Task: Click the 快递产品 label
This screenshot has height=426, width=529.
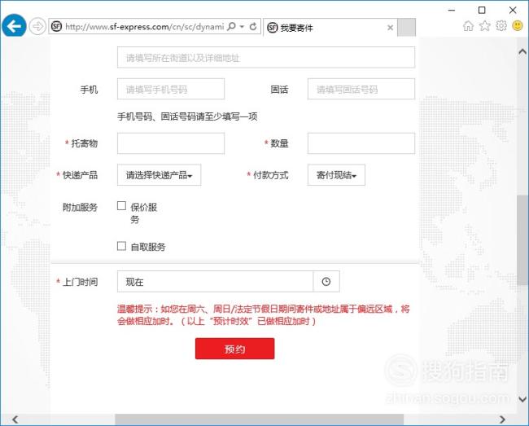Action: (80, 175)
